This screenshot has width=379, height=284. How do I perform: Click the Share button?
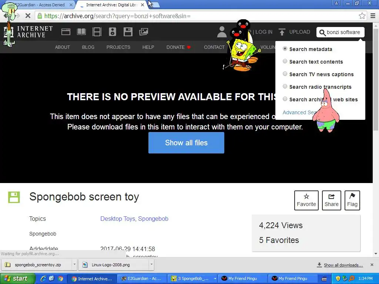coord(331,200)
